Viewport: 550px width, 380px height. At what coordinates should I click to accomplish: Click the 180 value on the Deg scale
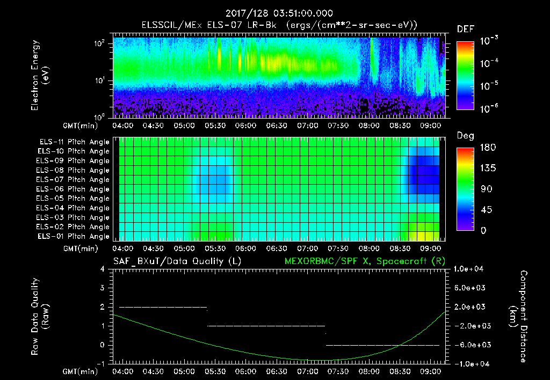[x=488, y=148]
